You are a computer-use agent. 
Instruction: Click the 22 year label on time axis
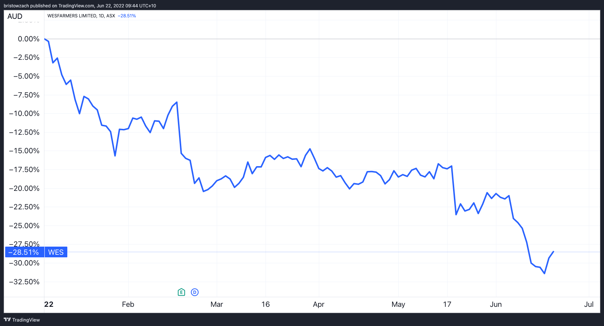[49, 304]
